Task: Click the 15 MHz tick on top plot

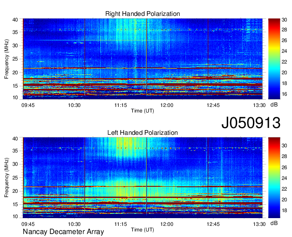Action: click(x=15, y=86)
